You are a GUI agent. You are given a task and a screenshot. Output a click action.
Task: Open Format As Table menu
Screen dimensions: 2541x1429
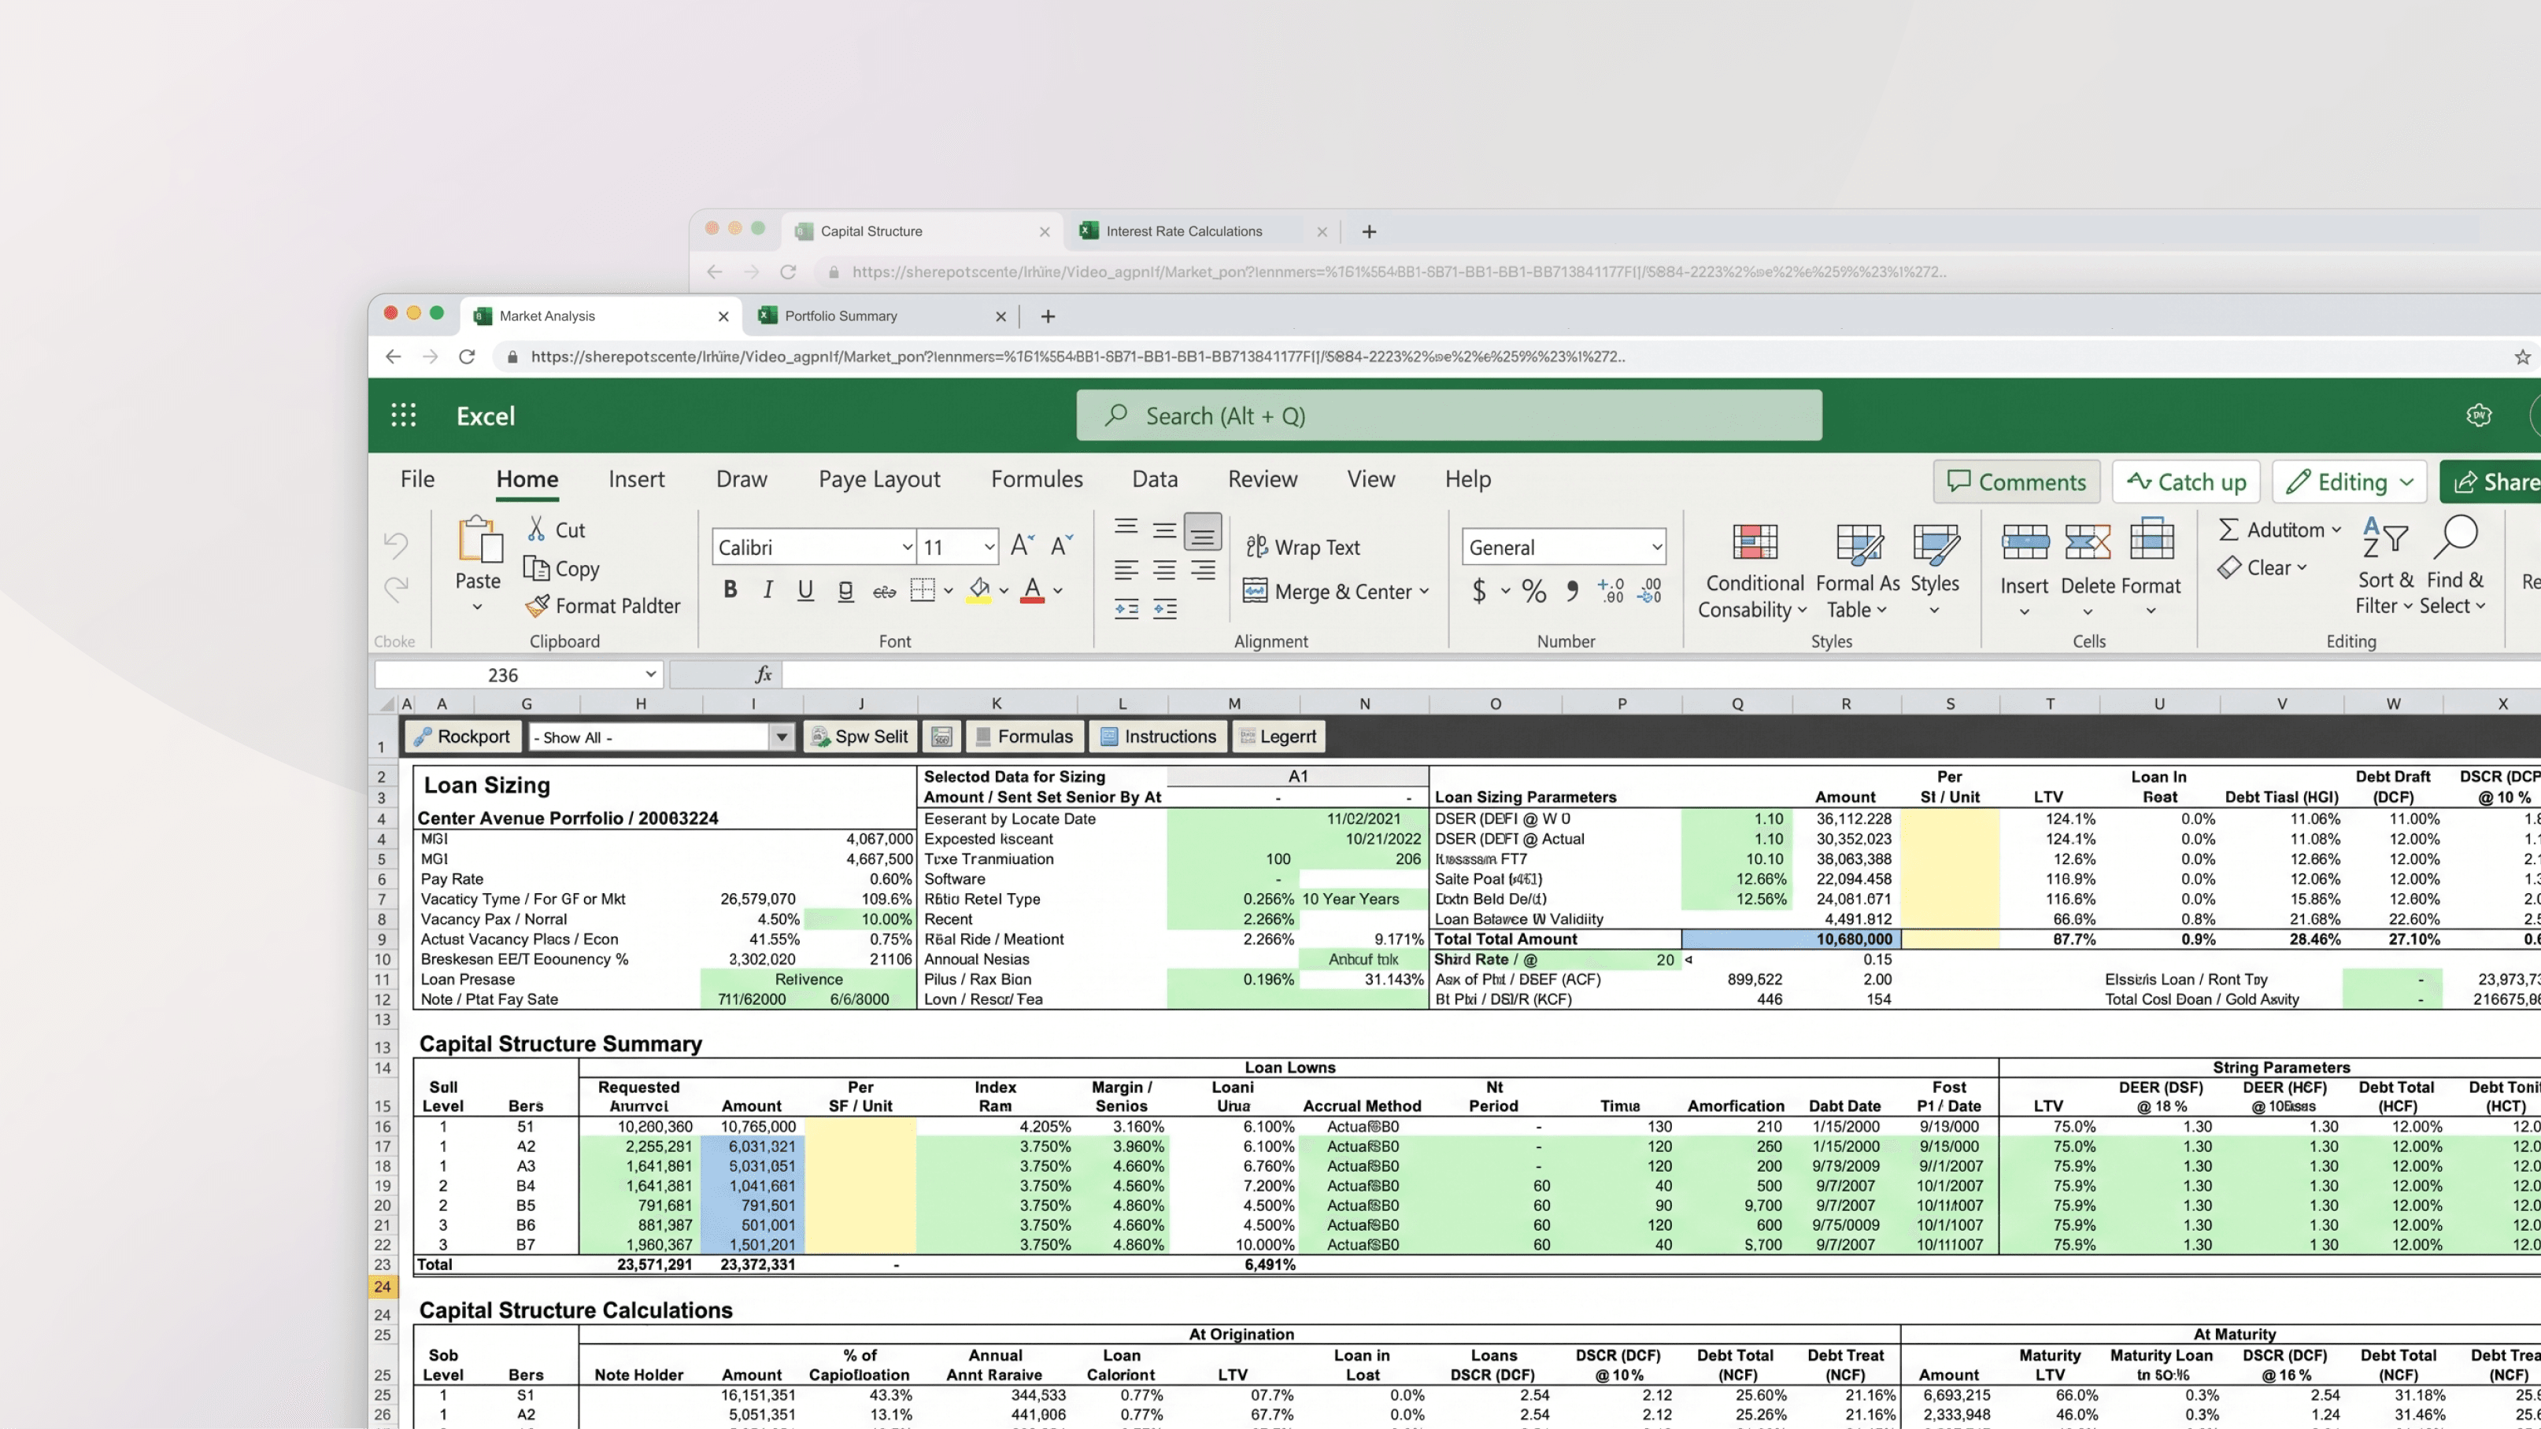(1858, 570)
